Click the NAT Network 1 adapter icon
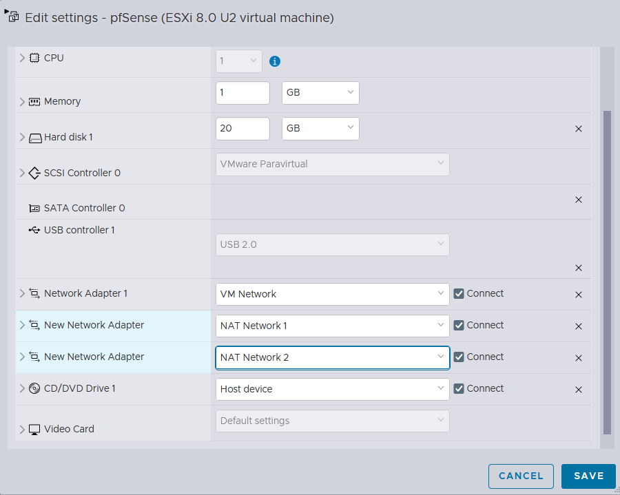Image resolution: width=620 pixels, height=495 pixels. coord(34,325)
